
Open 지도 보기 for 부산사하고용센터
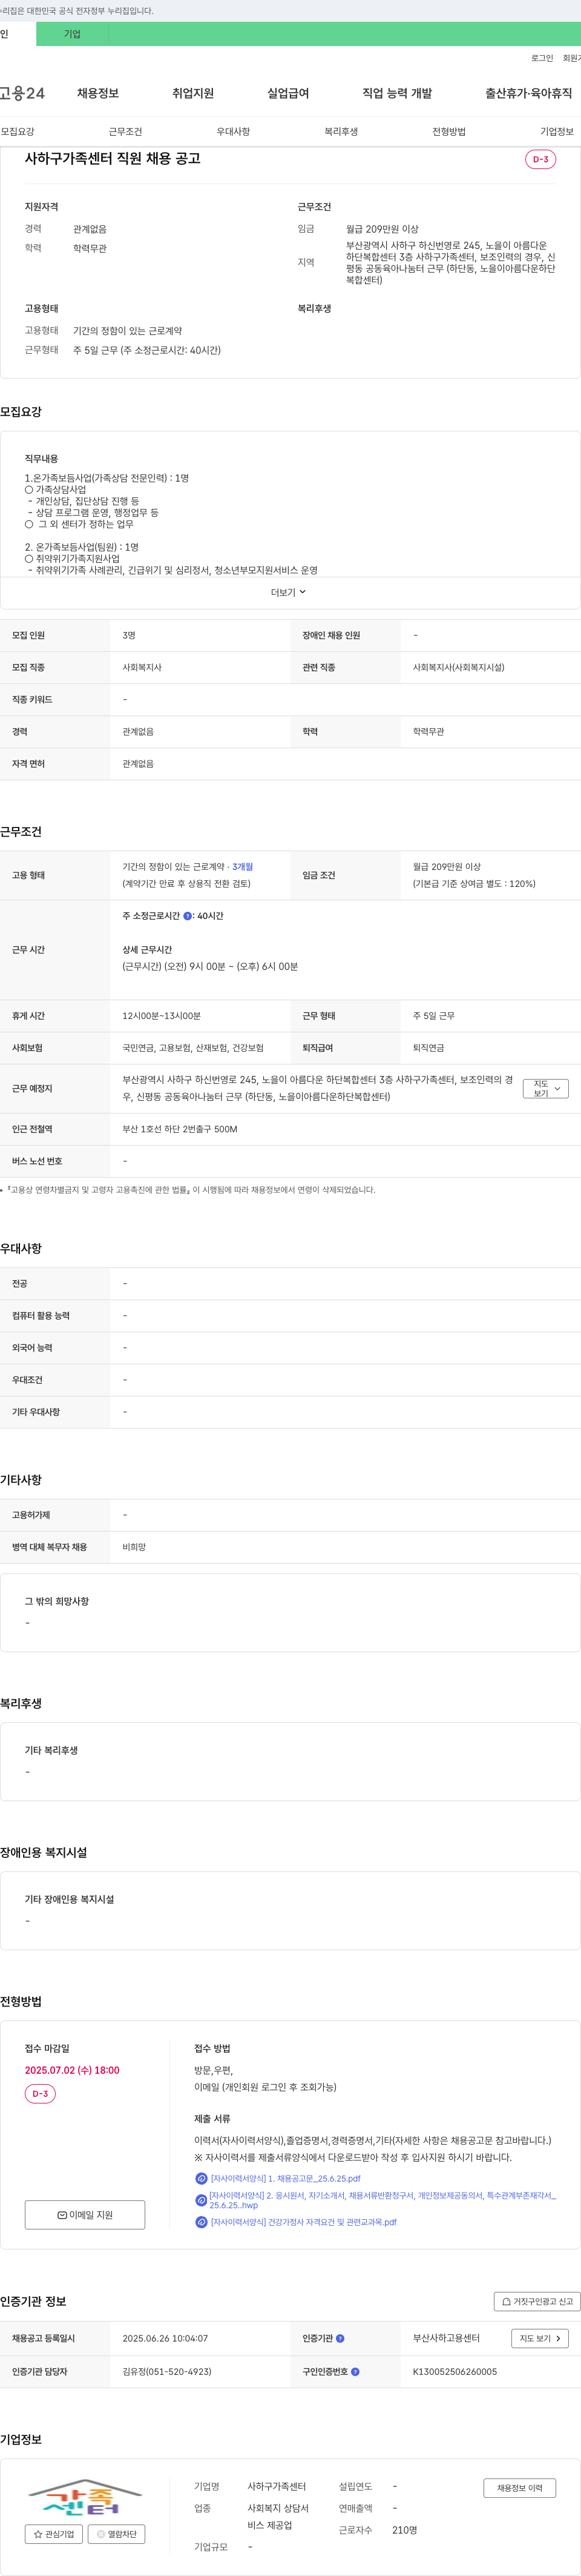click(540, 2338)
